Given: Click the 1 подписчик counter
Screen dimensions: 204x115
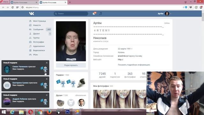Looking at the screenshot, I should pos(115,75).
